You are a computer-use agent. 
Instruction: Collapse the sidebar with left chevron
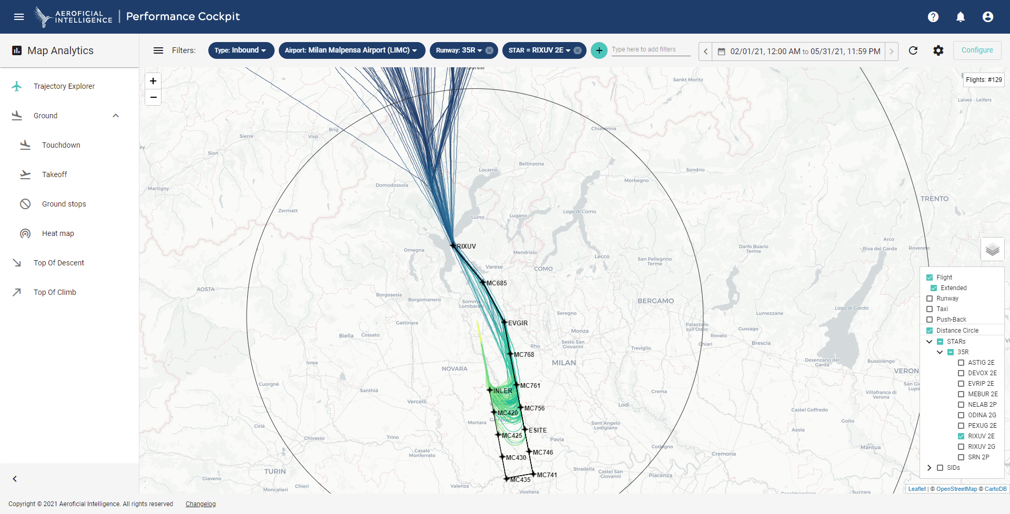click(15, 479)
